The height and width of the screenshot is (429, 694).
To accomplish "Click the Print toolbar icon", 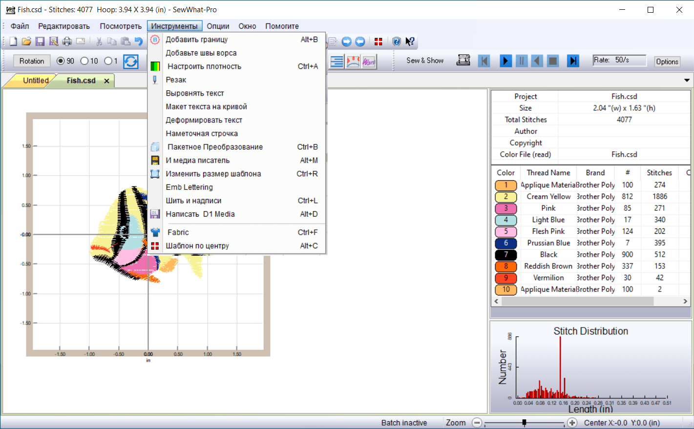I will [x=67, y=41].
